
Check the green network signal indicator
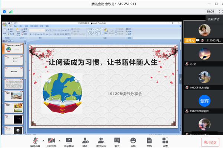pyautogui.click(x=11, y=12)
